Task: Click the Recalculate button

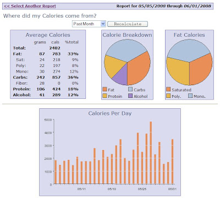Action: [128, 24]
